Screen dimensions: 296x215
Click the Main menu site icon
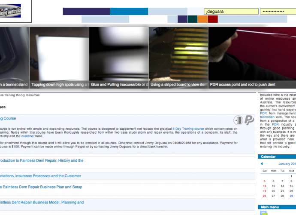264,213
